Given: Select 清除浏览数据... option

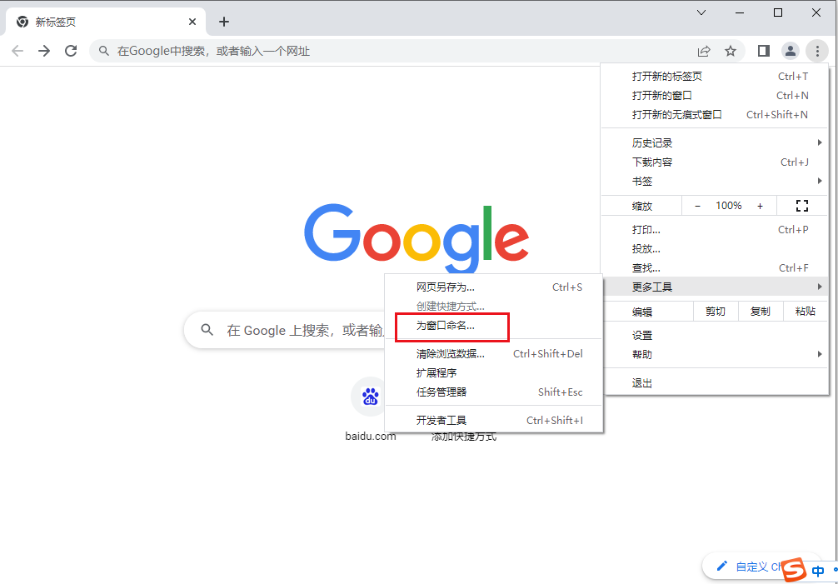Looking at the screenshot, I should point(494,354).
